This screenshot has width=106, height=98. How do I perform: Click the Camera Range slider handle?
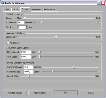pyautogui.click(x=53, y=71)
